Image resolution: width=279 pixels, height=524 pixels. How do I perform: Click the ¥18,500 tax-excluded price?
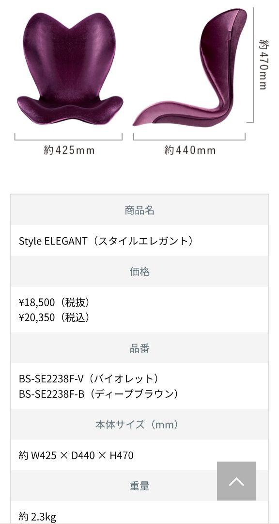click(x=54, y=302)
